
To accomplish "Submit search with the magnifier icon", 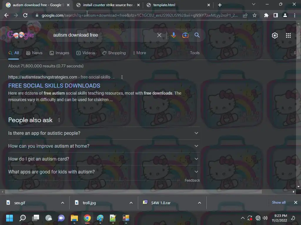I will (197, 35).
